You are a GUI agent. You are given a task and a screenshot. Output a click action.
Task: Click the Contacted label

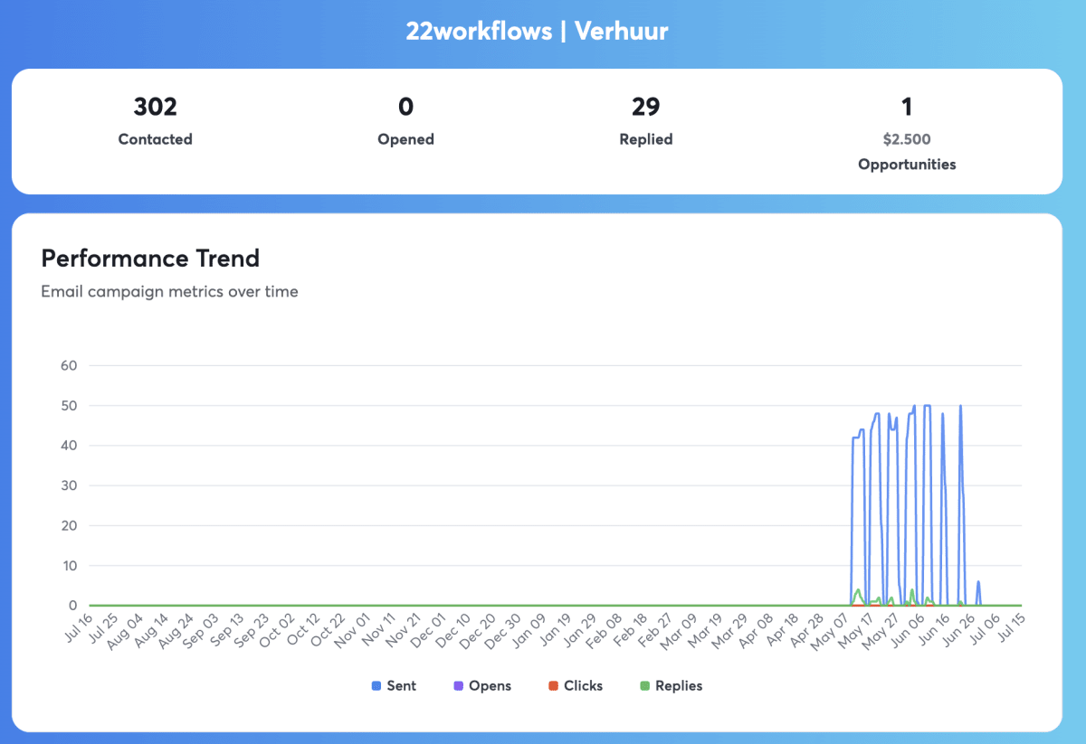pos(156,139)
